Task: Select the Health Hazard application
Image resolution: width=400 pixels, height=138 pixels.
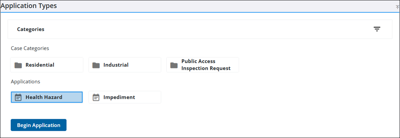Action: click(x=44, y=97)
